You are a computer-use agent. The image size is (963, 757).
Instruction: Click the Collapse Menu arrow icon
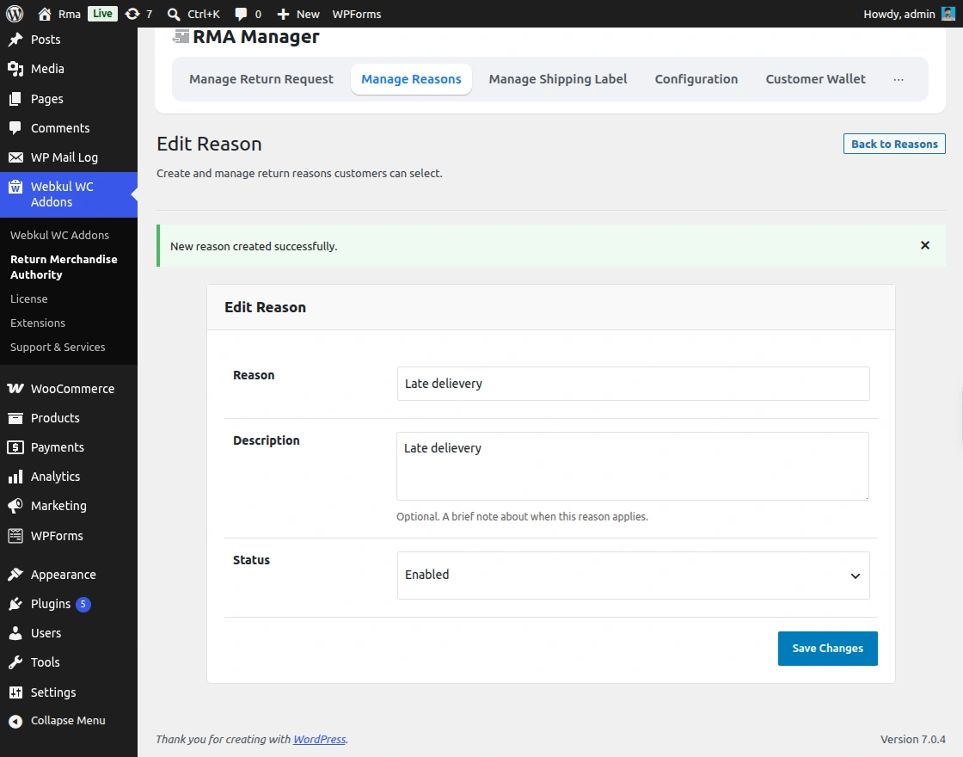pyautogui.click(x=15, y=721)
